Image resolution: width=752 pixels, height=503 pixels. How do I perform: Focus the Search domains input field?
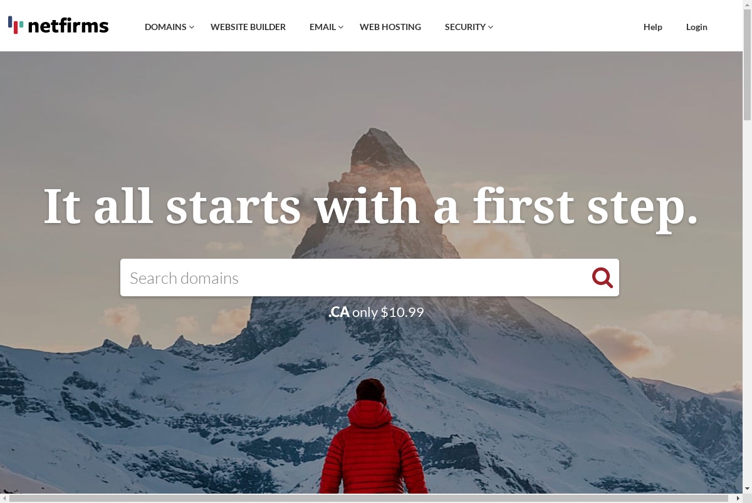(354, 277)
